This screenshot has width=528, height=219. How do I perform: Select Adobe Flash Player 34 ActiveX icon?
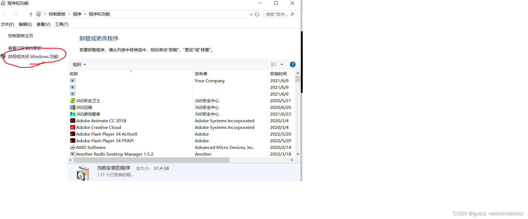click(x=73, y=134)
